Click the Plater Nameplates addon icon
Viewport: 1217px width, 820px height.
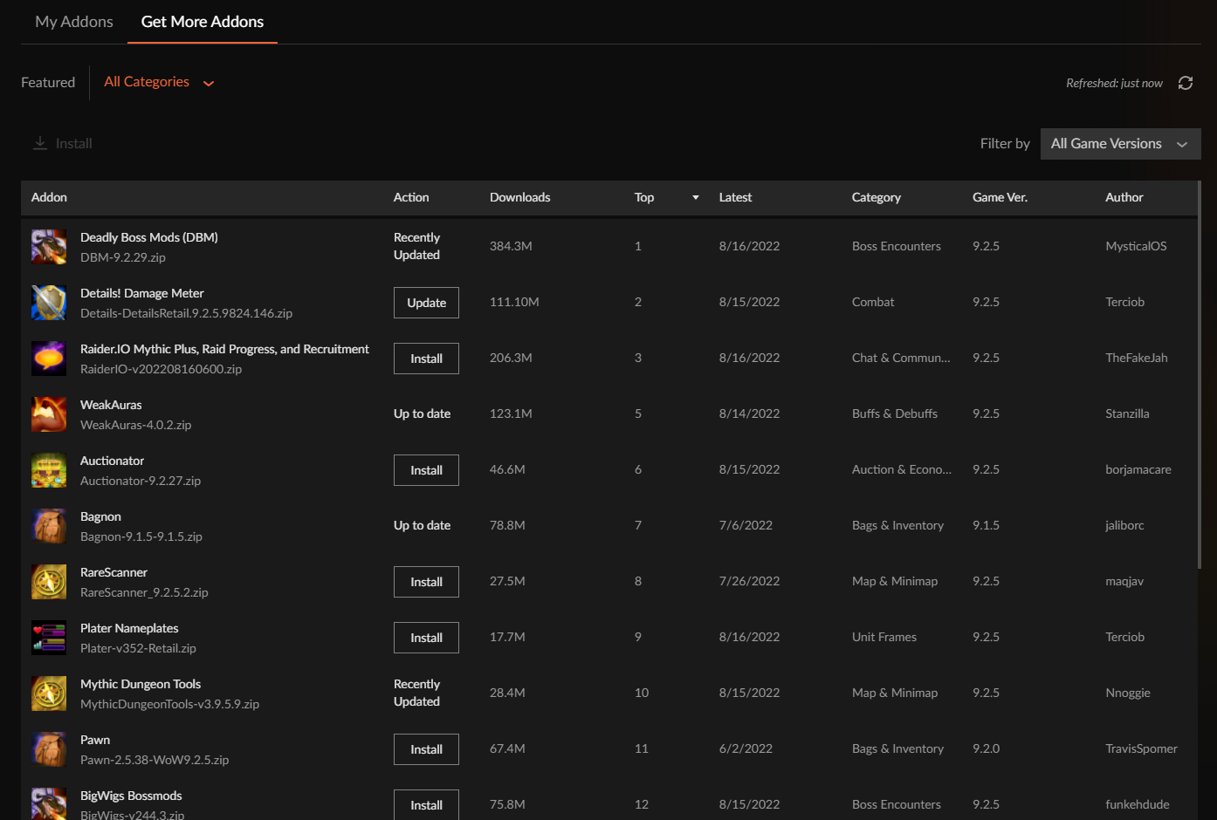(x=48, y=637)
